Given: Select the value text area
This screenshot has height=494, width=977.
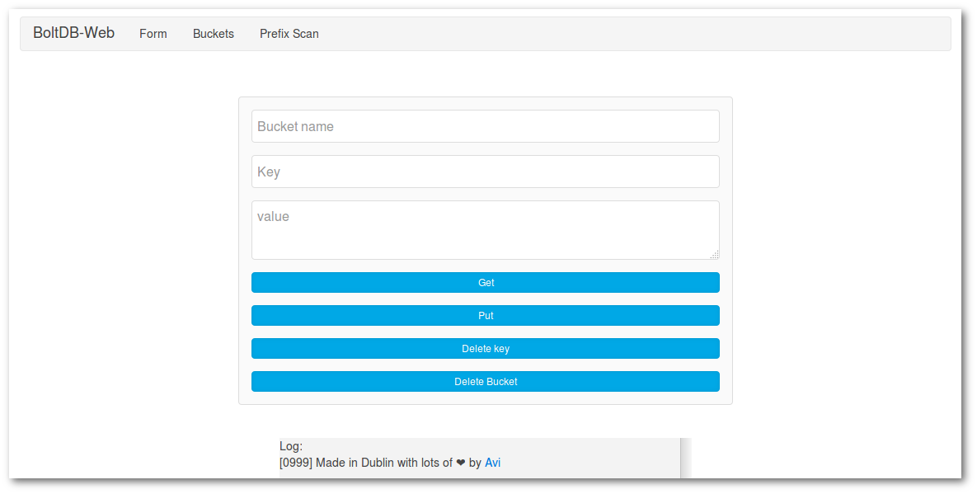Looking at the screenshot, I should click(x=486, y=230).
